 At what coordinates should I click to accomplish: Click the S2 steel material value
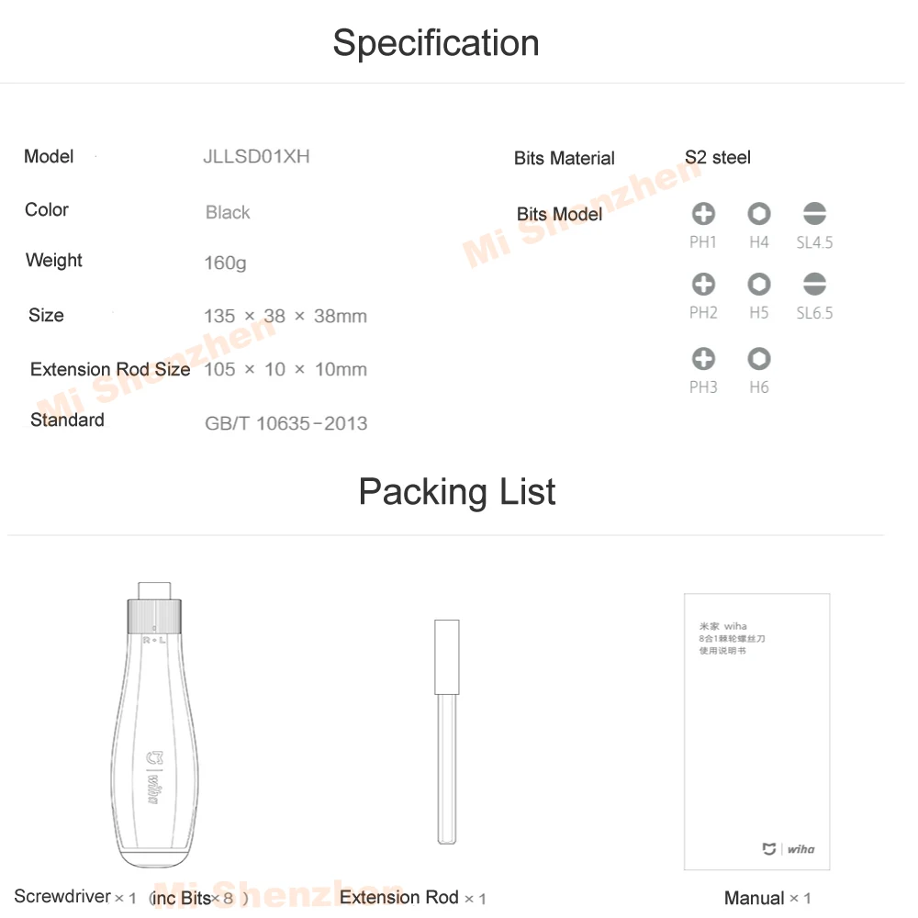718,158
